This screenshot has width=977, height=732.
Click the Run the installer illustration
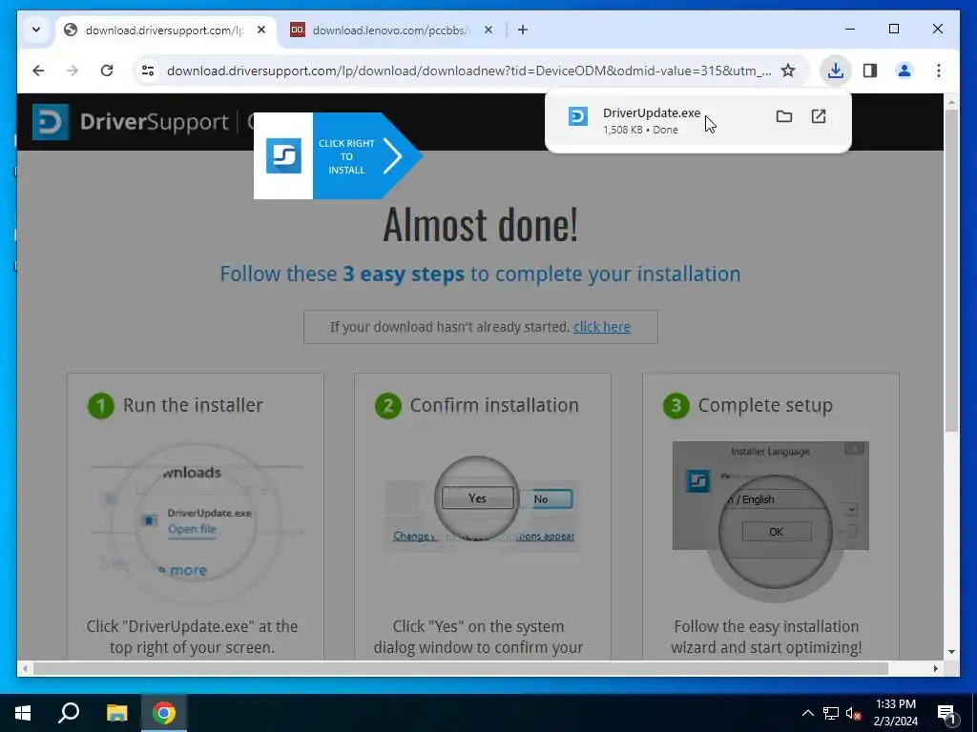[197, 521]
